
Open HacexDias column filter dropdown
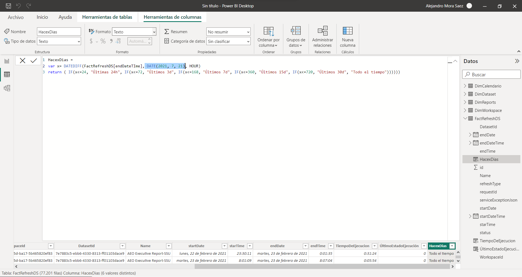(x=452, y=246)
